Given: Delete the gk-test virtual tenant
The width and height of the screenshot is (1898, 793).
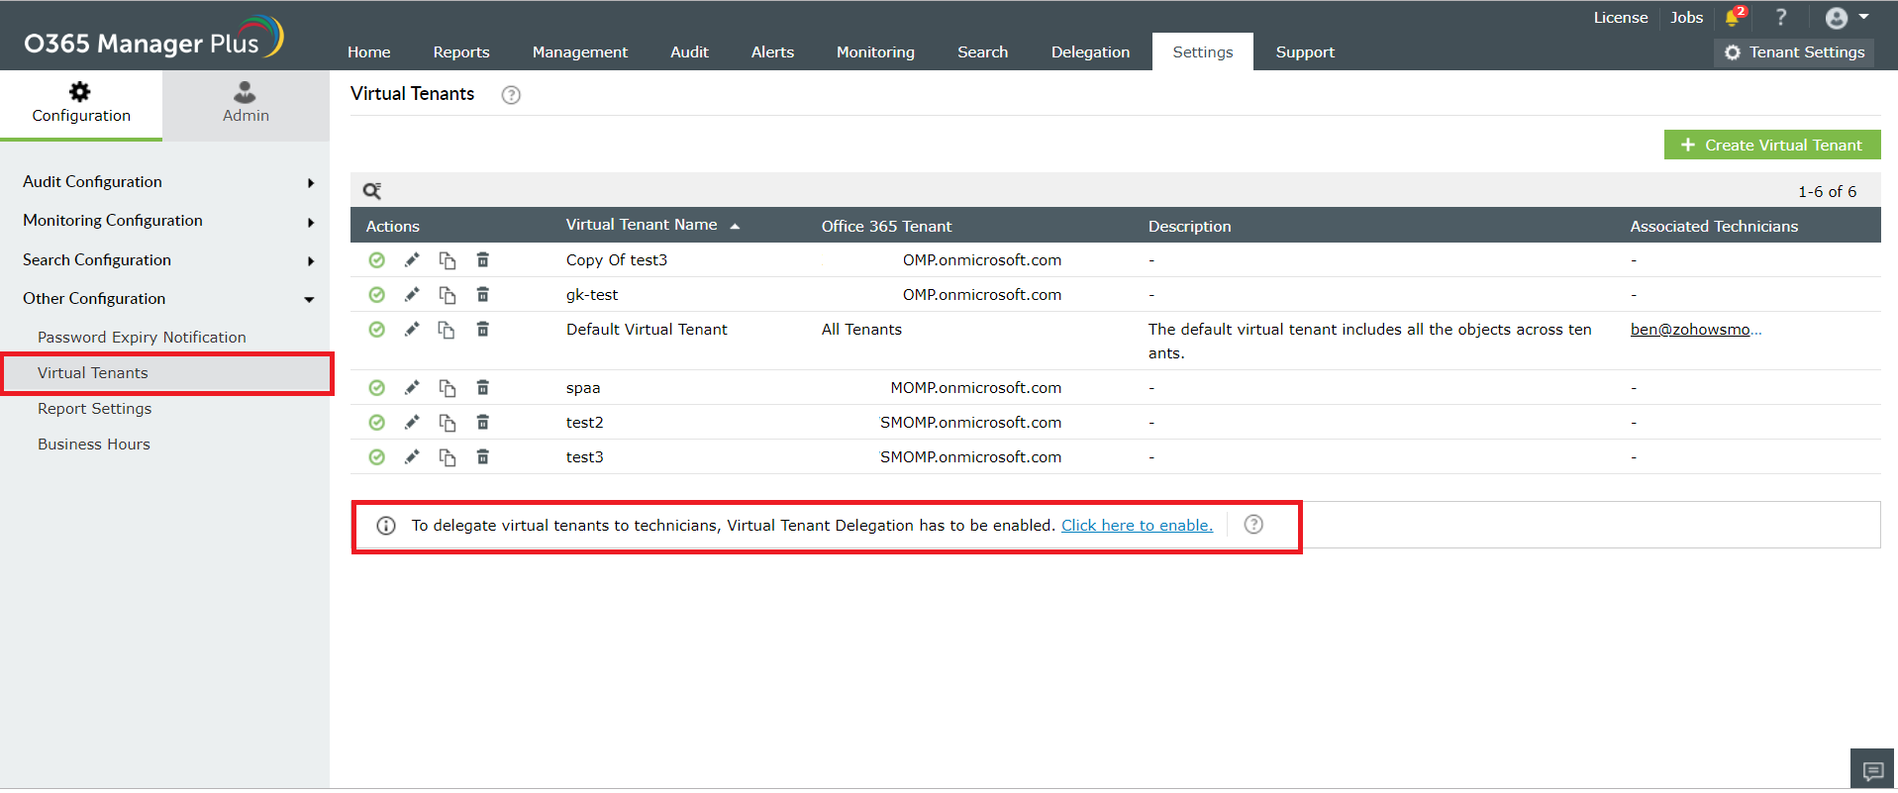Looking at the screenshot, I should click(x=483, y=295).
